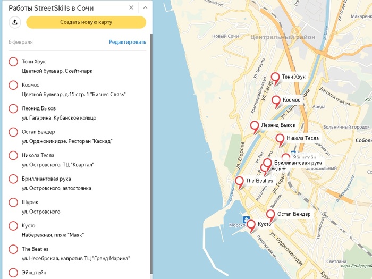Select the Тони Хоук circle icon in list
This screenshot has width=372, height=279.
pos(13,62)
